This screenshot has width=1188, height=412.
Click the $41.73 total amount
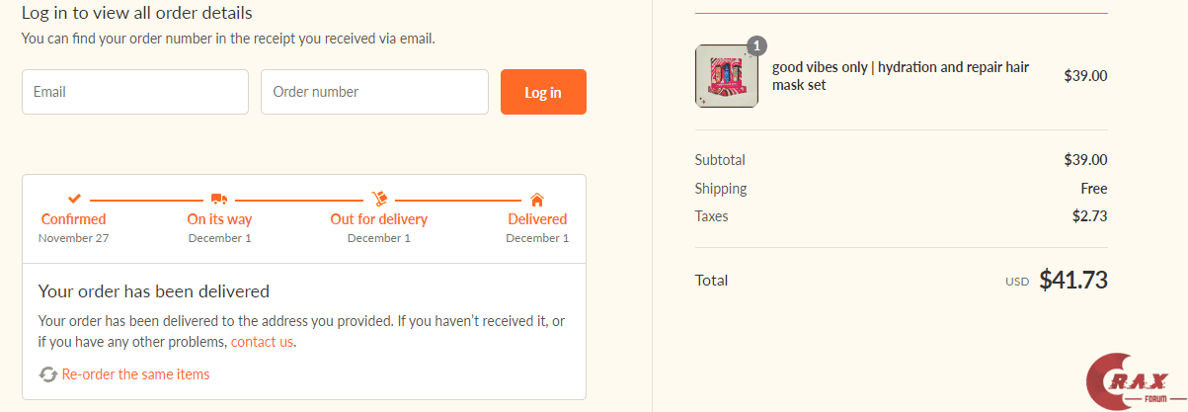(x=1072, y=281)
